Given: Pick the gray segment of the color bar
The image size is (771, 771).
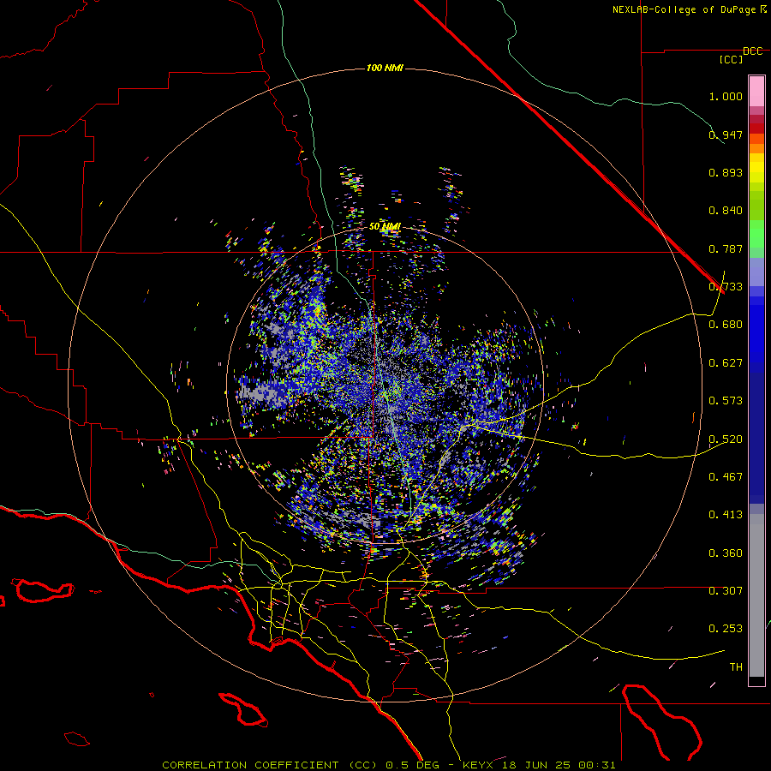Looking at the screenshot, I should 756,595.
